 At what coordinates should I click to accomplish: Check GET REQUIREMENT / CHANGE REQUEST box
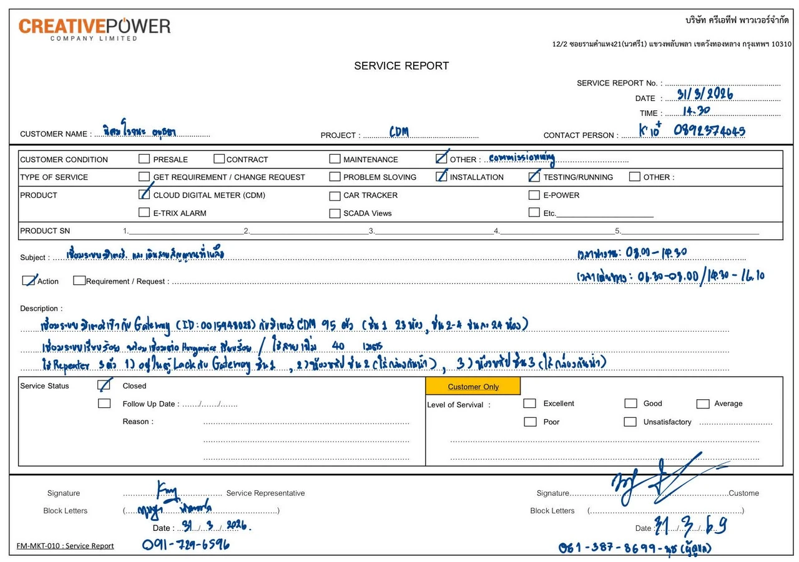(144, 177)
